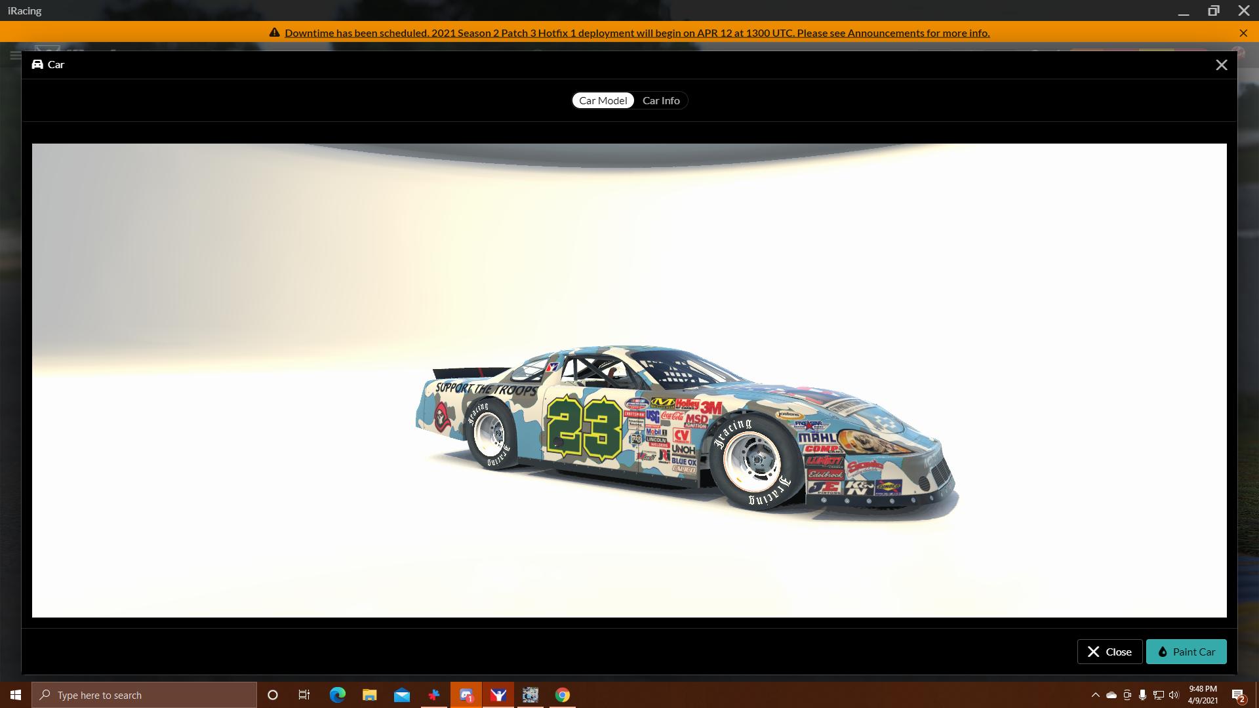Open the hamburger navigation menu

tap(14, 55)
